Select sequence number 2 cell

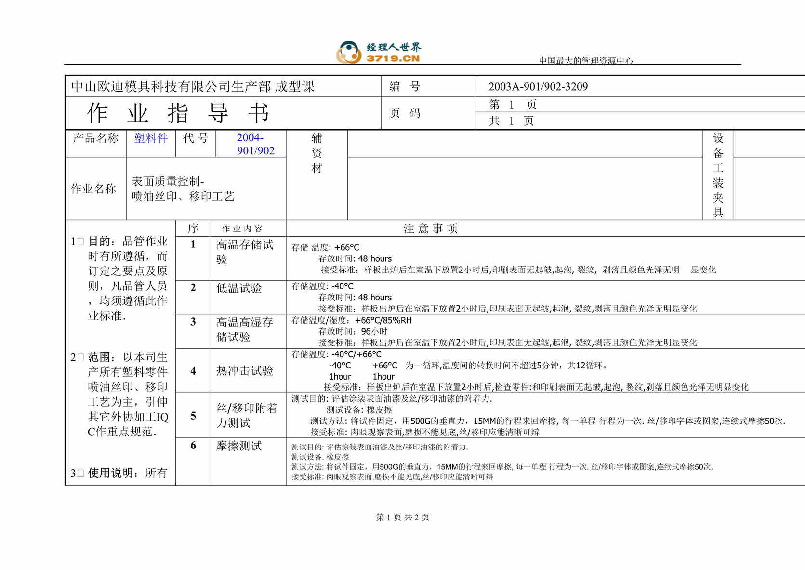193,297
